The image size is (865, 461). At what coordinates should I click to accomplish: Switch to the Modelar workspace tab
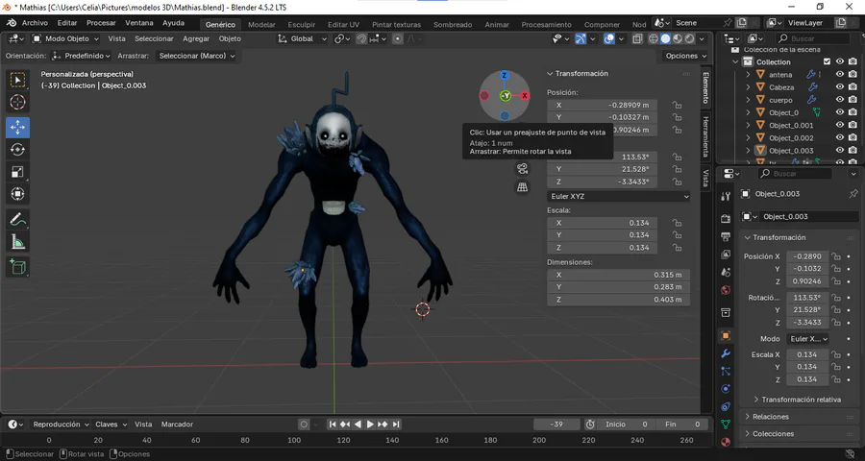pos(261,24)
